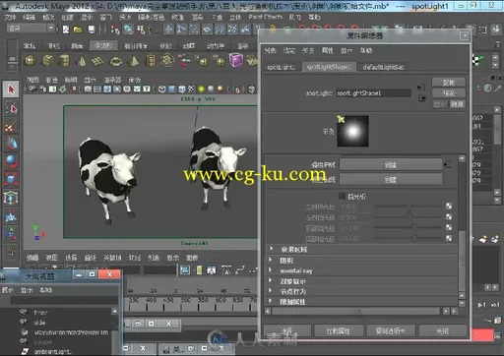Image resolution: width=504 pixels, height=356 pixels.
Task: Activate the Lasso select tool
Action: point(11,107)
